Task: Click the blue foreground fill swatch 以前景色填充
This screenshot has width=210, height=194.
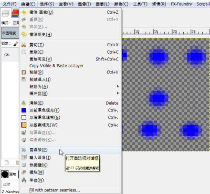Action: 24,110
